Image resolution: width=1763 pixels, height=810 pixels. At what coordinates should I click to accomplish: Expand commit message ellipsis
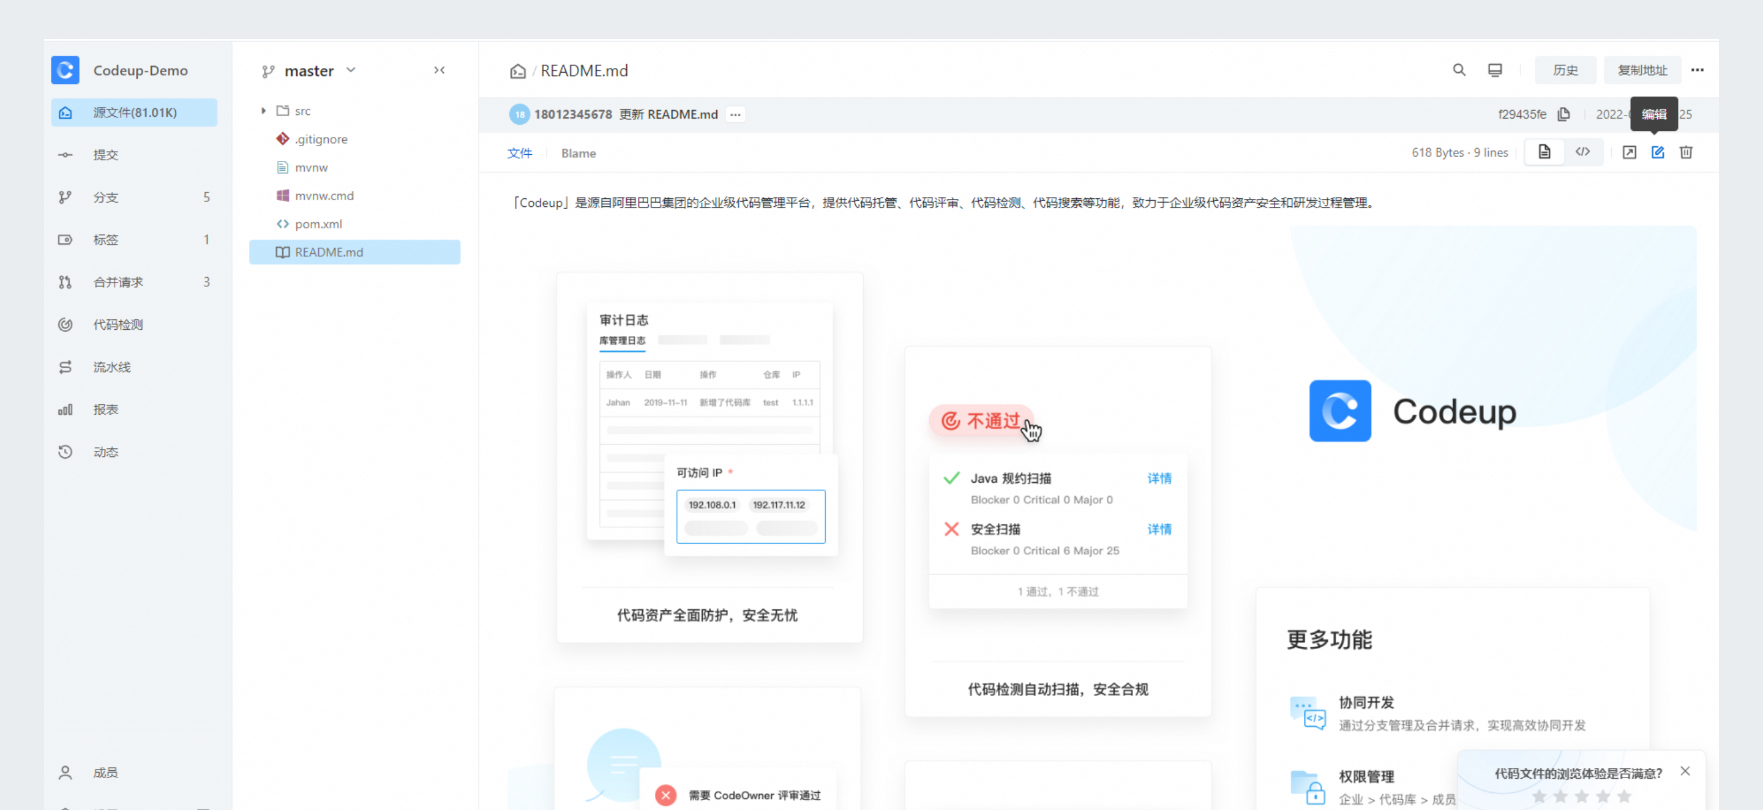[735, 114]
